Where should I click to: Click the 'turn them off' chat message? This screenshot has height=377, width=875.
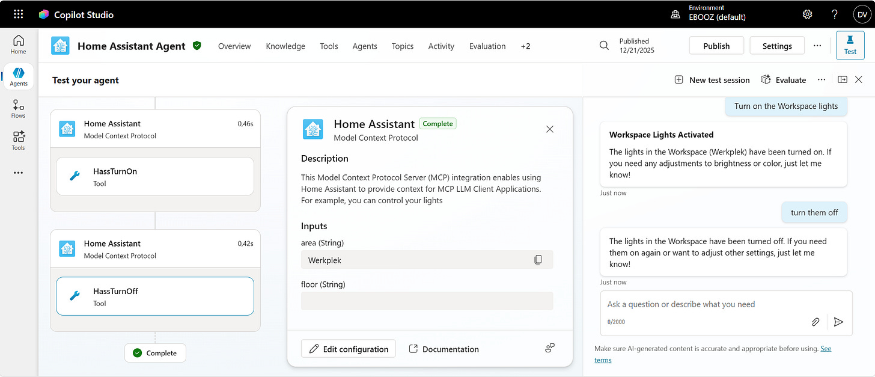tap(814, 212)
